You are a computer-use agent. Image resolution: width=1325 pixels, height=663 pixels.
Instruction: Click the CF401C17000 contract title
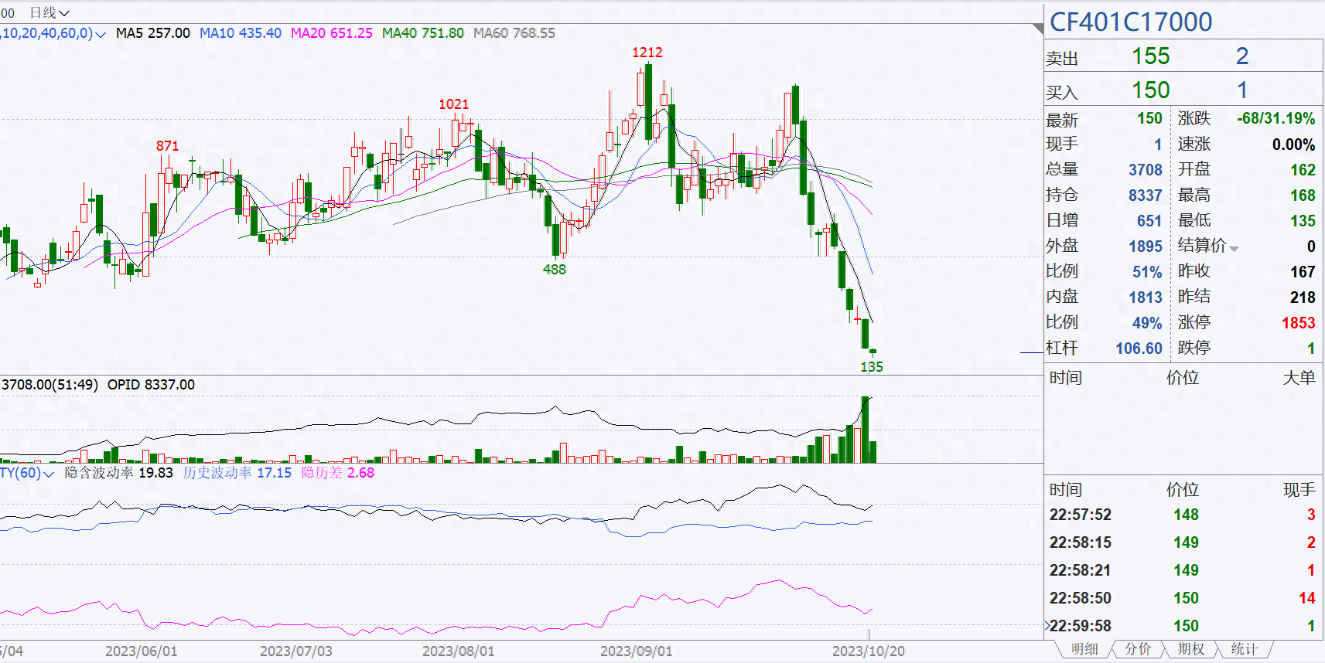click(1131, 22)
